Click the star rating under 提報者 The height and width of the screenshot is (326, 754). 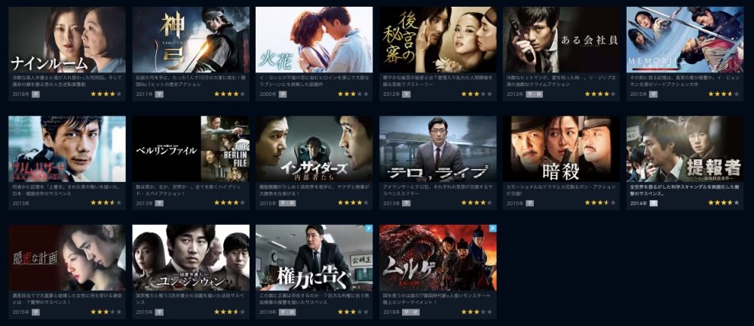click(724, 203)
